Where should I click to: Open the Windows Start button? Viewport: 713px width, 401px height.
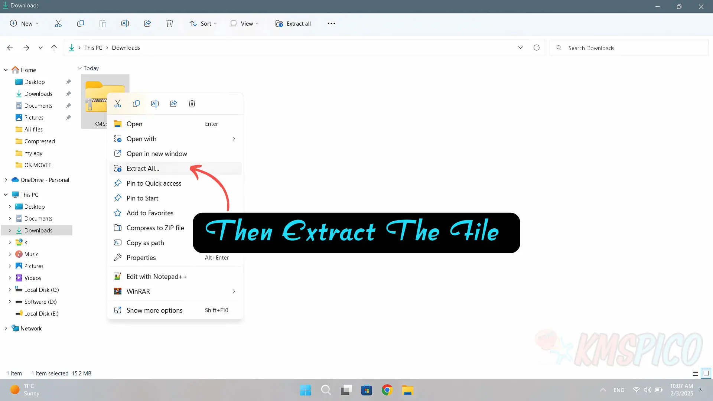click(305, 390)
